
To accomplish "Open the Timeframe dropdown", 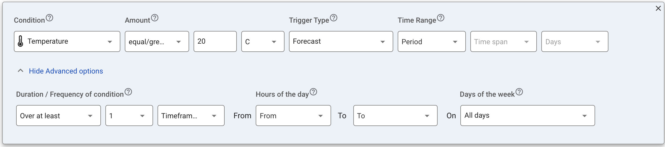I will tap(191, 116).
